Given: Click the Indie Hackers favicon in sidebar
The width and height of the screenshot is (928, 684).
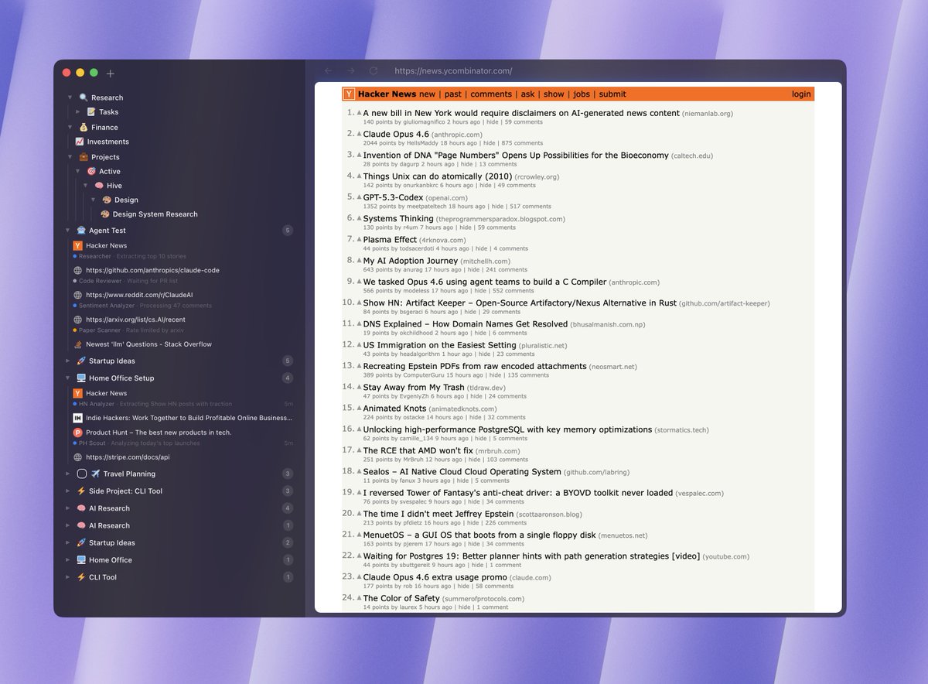Looking at the screenshot, I should pyautogui.click(x=77, y=418).
